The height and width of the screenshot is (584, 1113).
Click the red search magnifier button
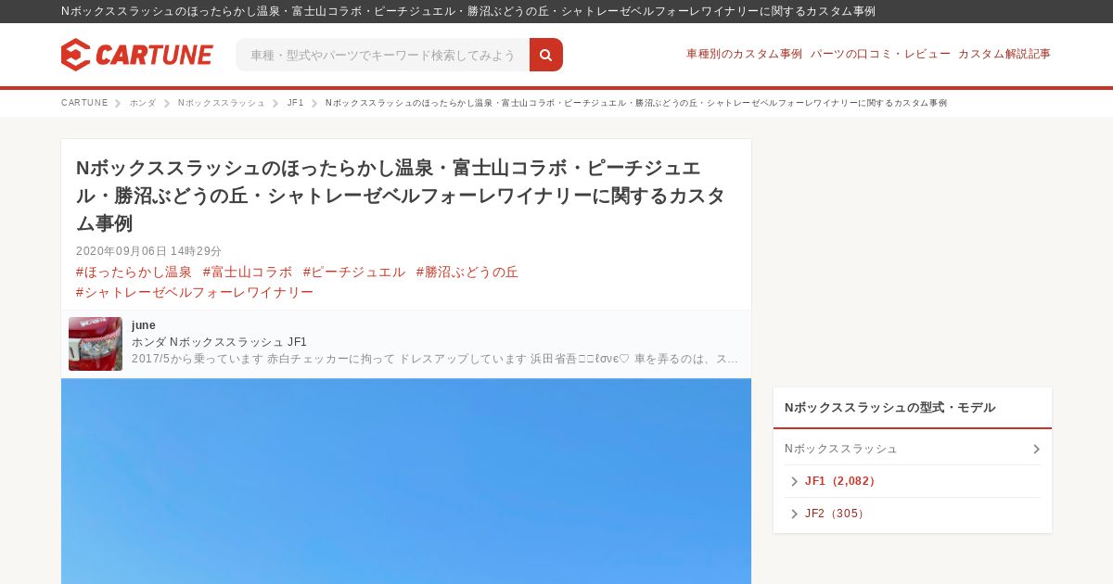coord(546,55)
